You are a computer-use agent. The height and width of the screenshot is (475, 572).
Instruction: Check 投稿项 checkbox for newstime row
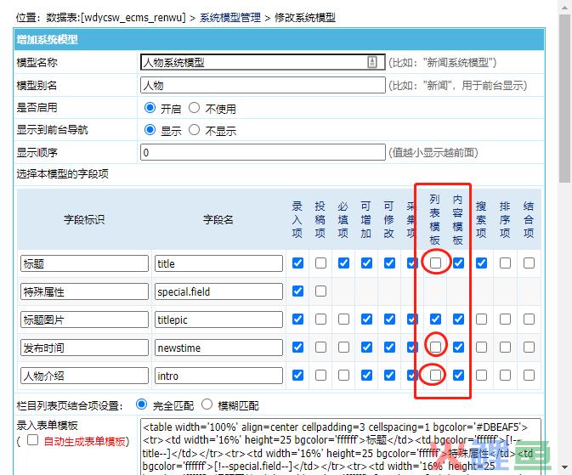coord(320,347)
